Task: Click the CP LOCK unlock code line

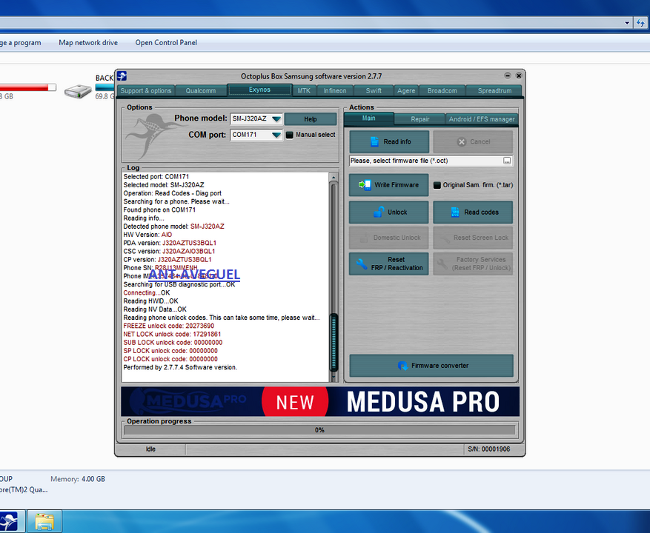Action: point(170,359)
